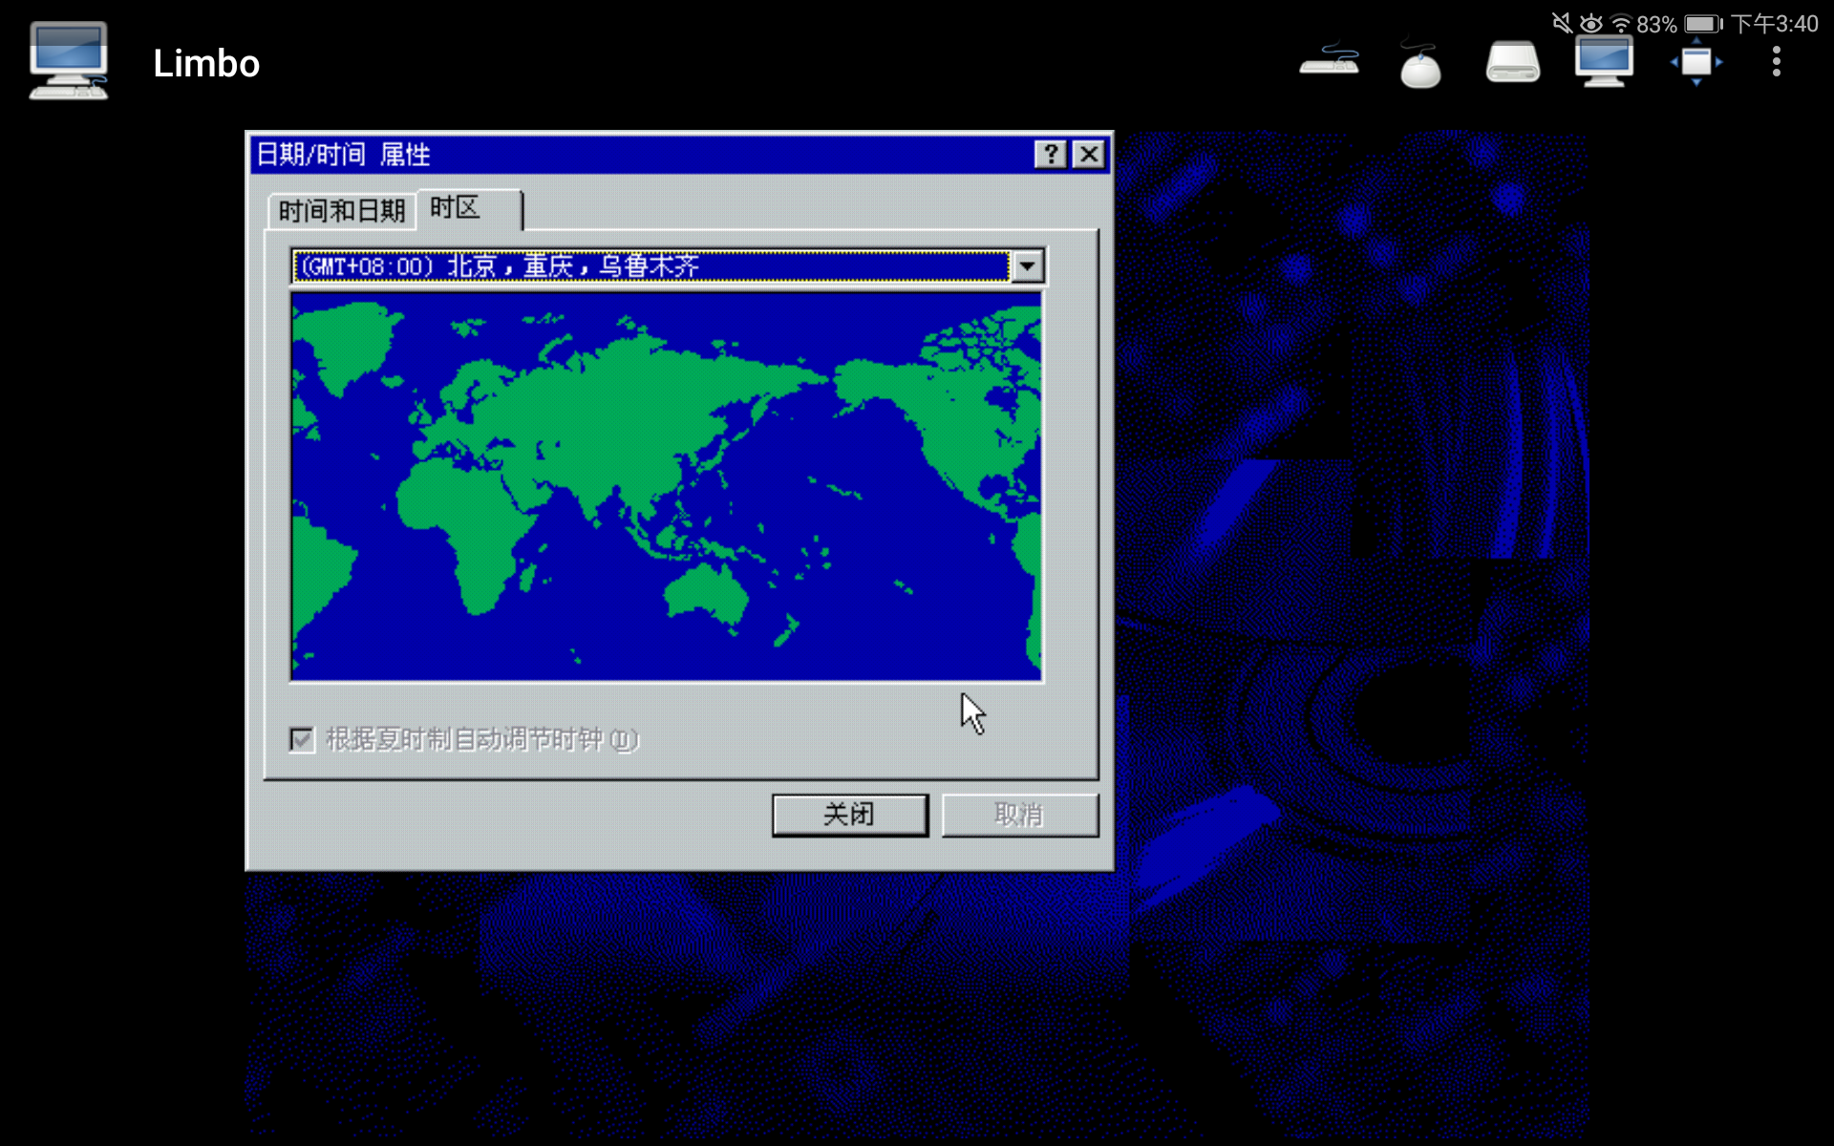
Task: Tap the Limbo app title text
Action: [x=206, y=63]
